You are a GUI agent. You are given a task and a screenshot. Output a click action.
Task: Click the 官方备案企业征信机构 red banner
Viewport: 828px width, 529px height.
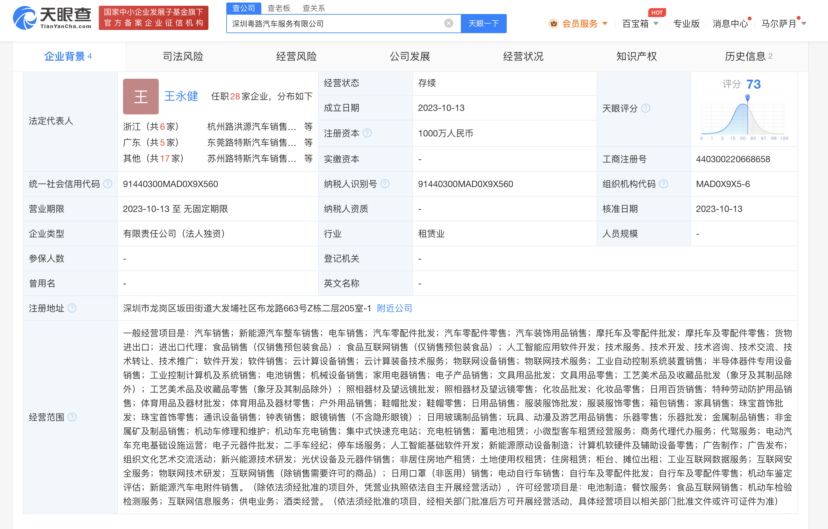pyautogui.click(x=153, y=18)
